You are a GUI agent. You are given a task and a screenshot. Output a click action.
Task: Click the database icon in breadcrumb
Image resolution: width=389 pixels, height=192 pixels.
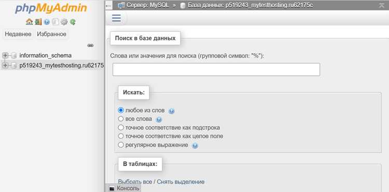pos(183,6)
